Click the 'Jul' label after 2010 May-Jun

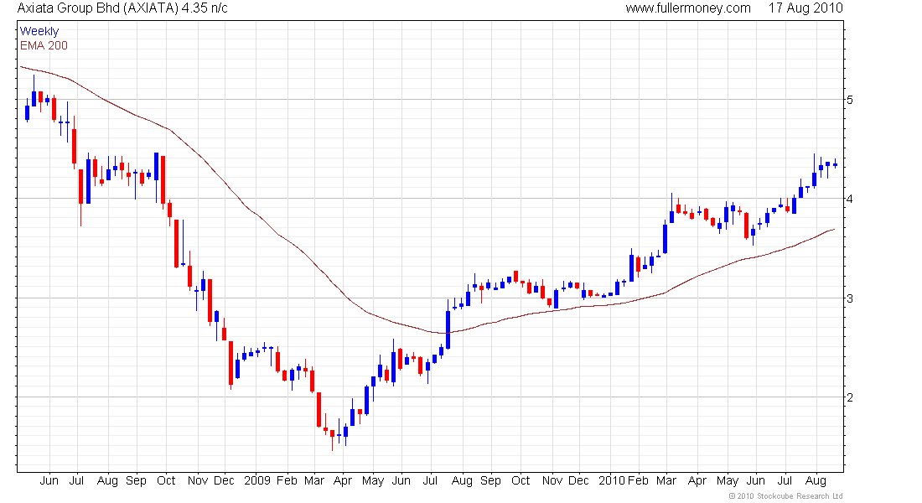(785, 480)
